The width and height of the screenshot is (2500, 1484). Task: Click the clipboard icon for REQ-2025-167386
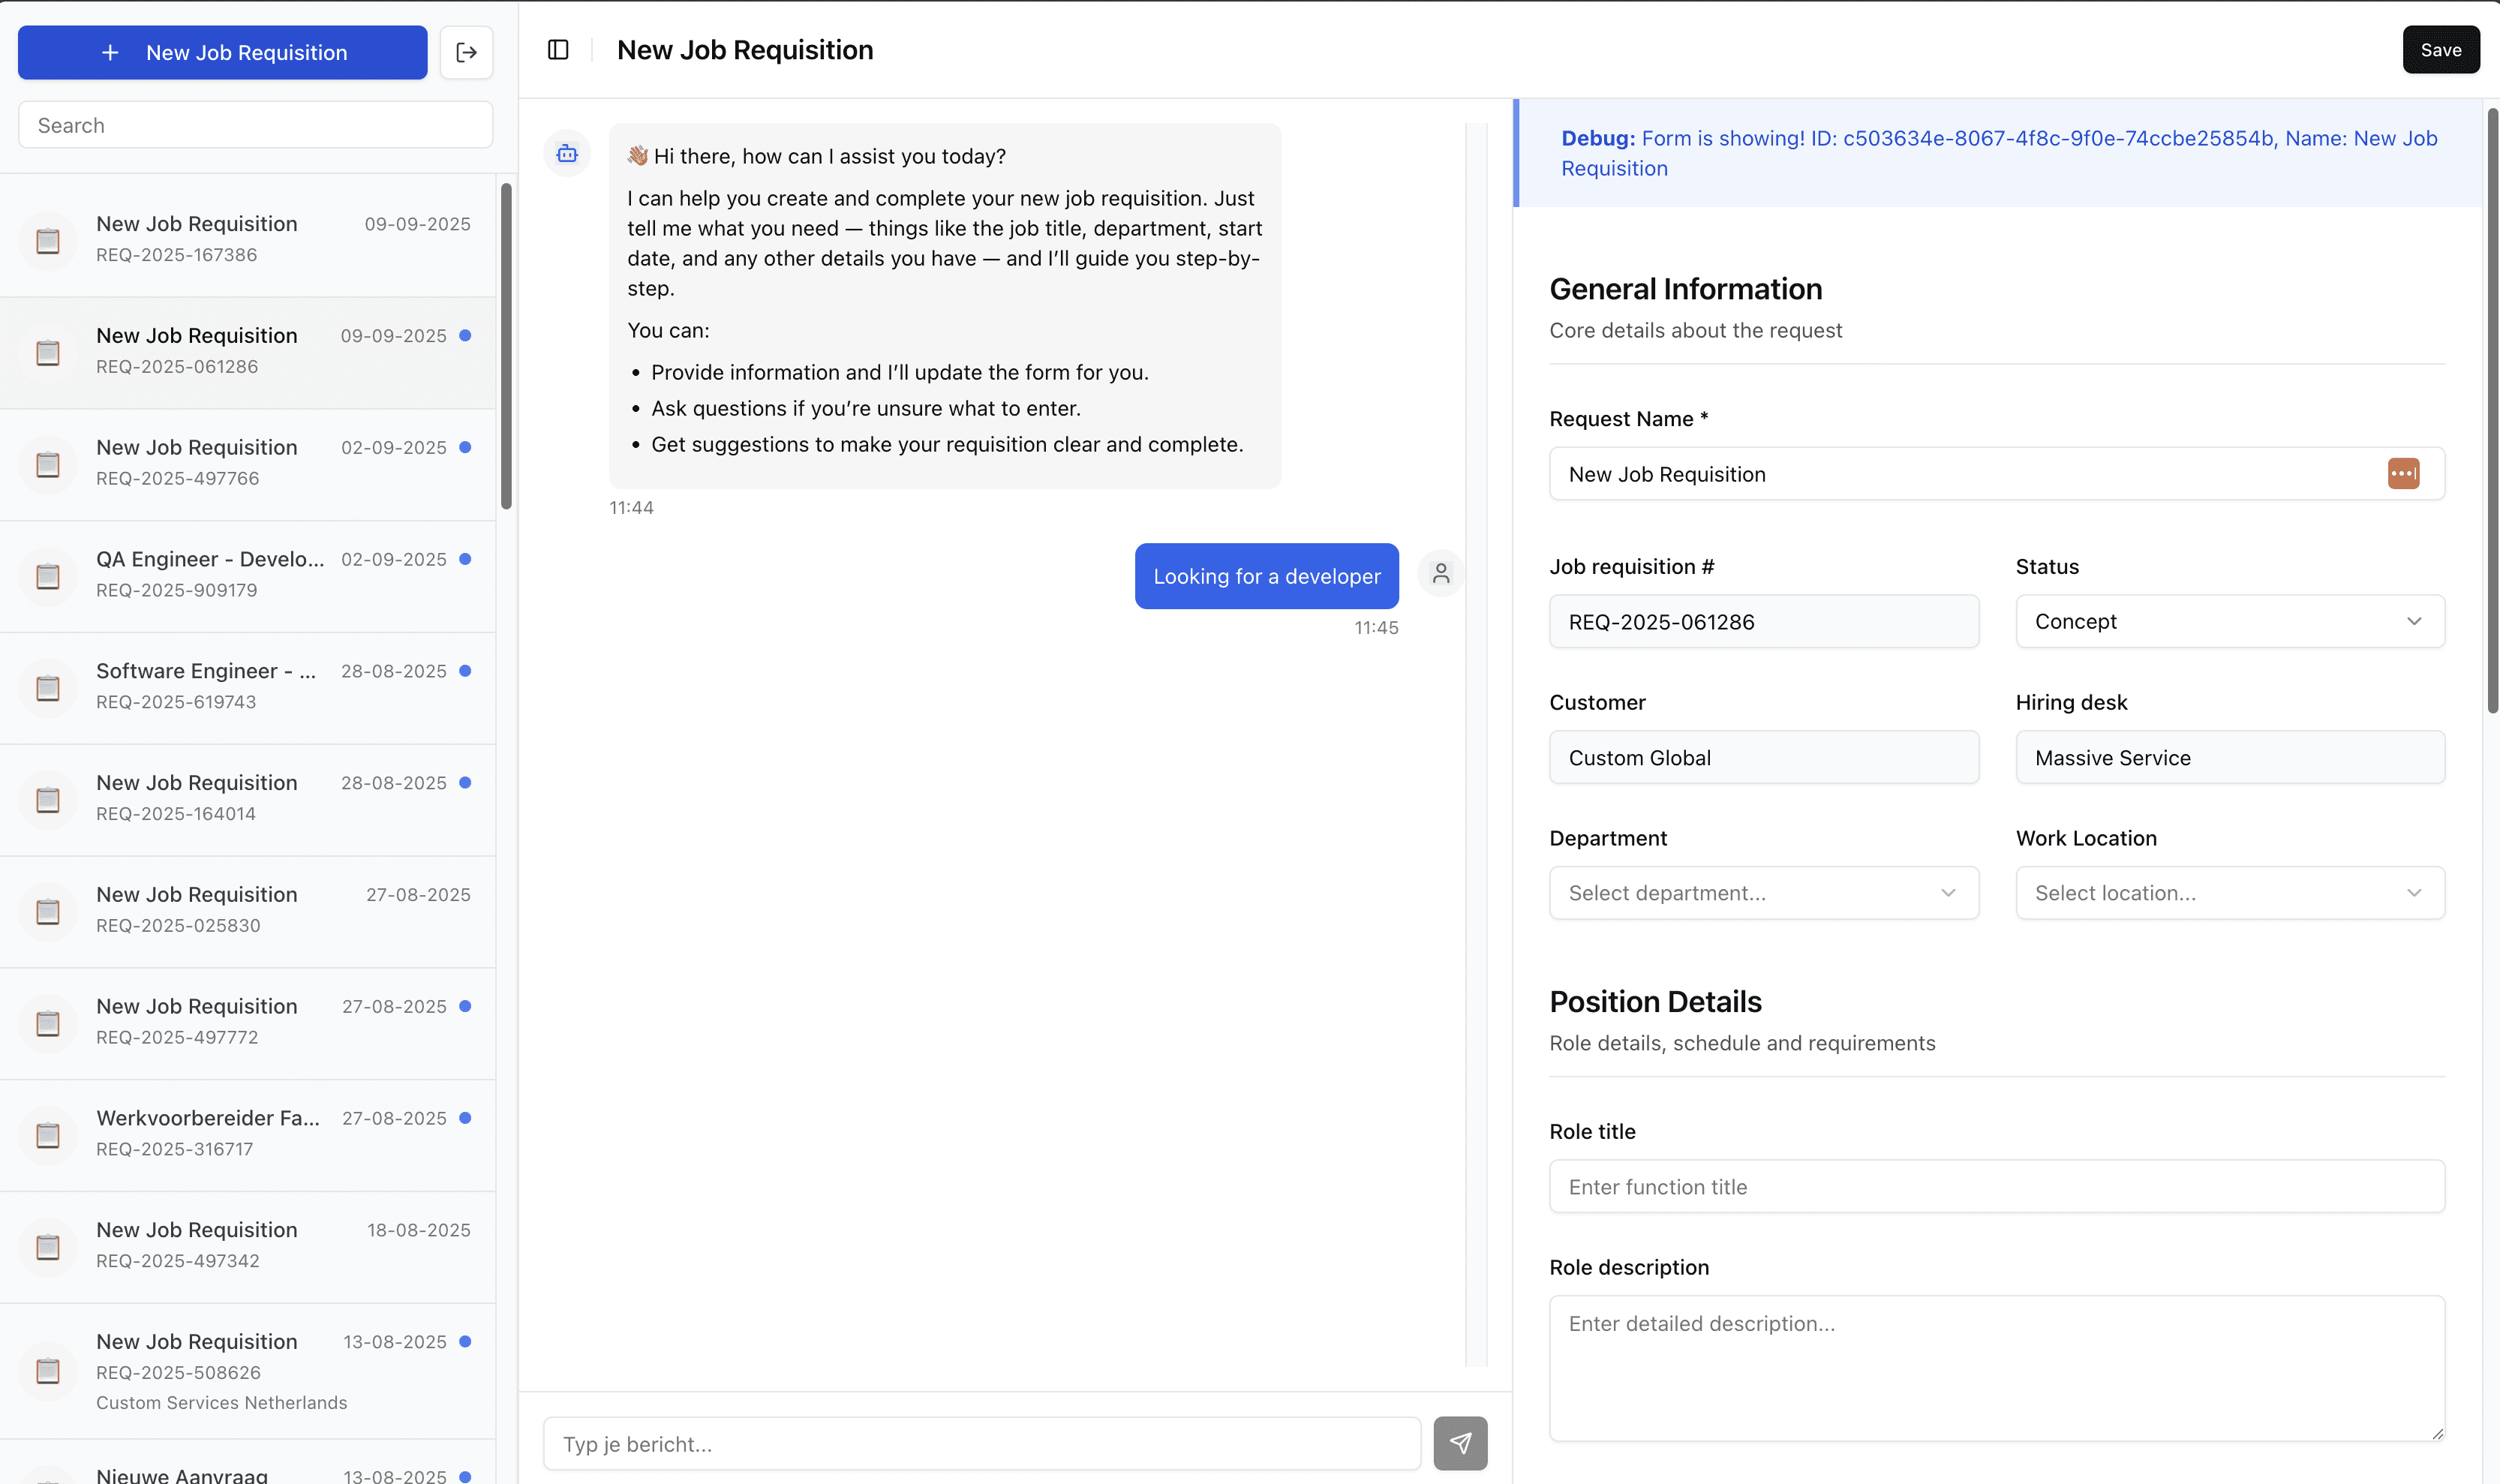click(48, 240)
